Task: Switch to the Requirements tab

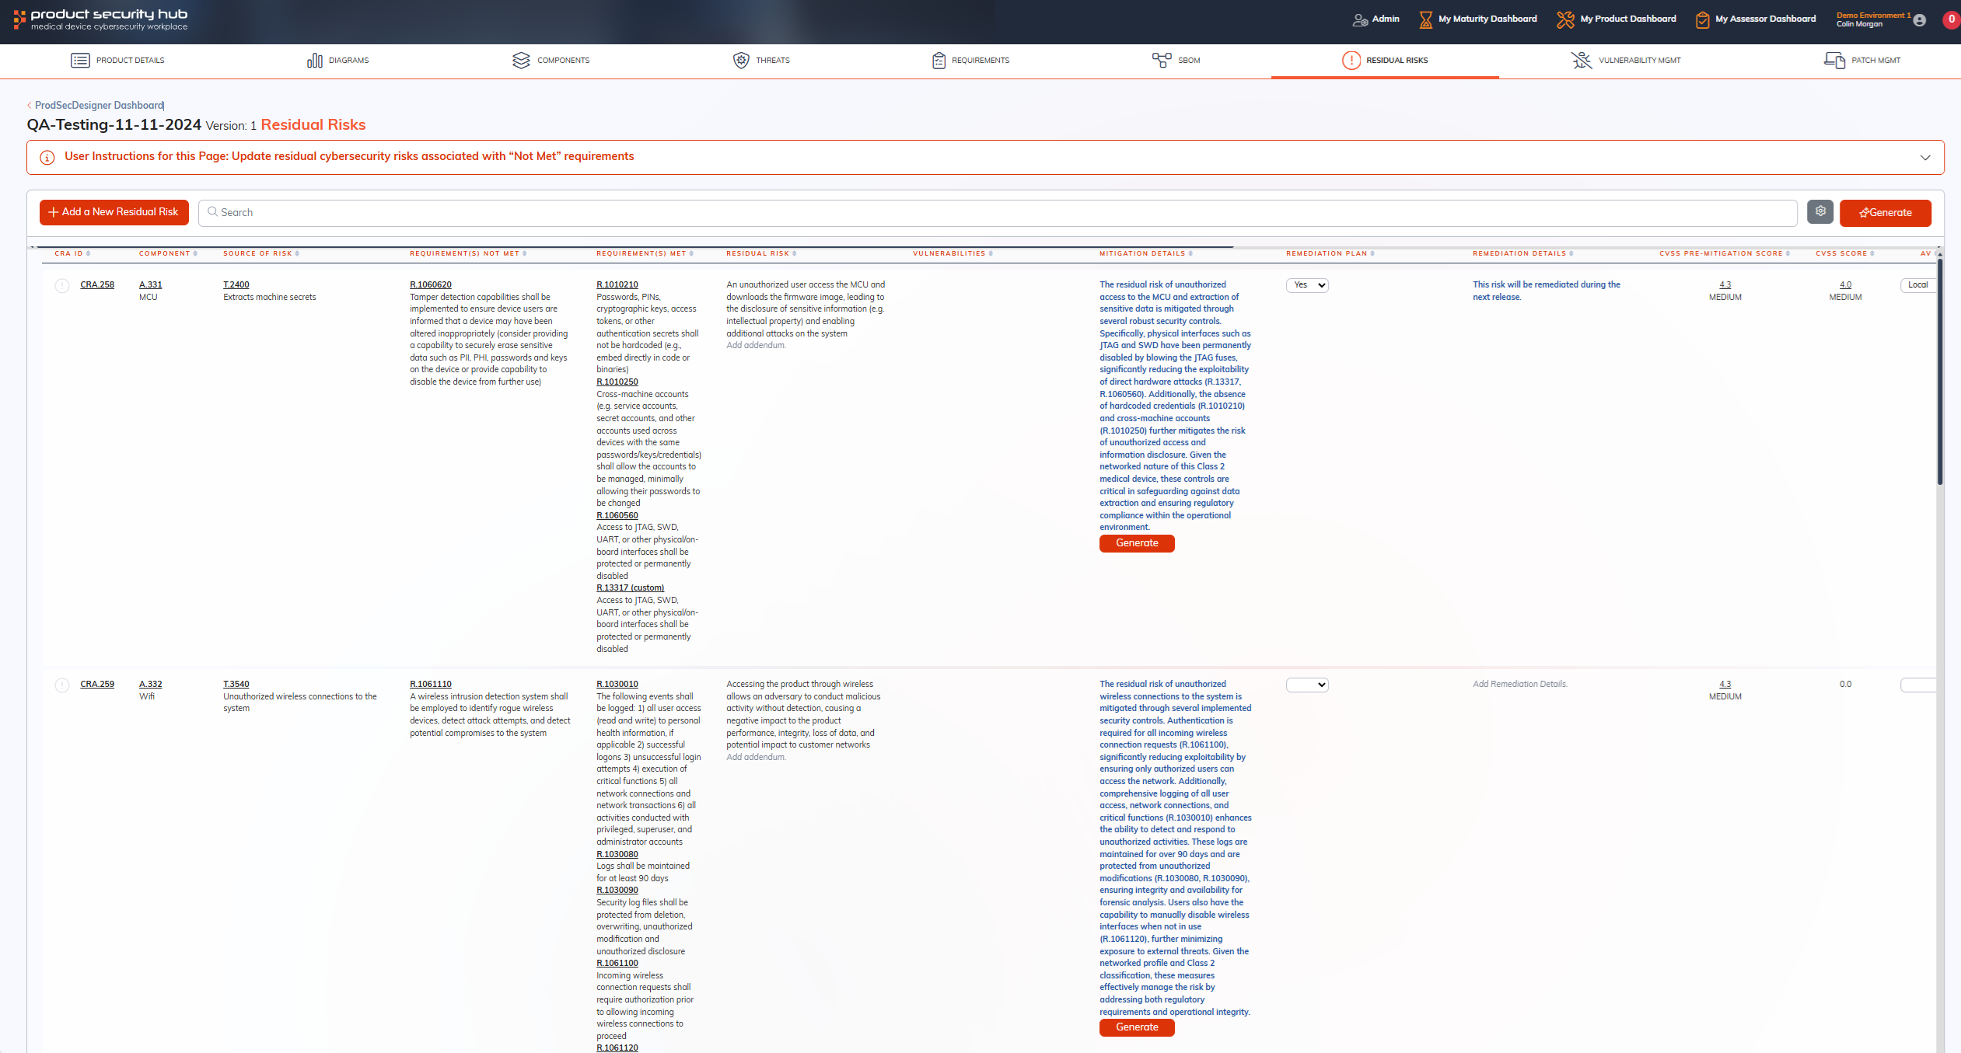Action: point(970,60)
